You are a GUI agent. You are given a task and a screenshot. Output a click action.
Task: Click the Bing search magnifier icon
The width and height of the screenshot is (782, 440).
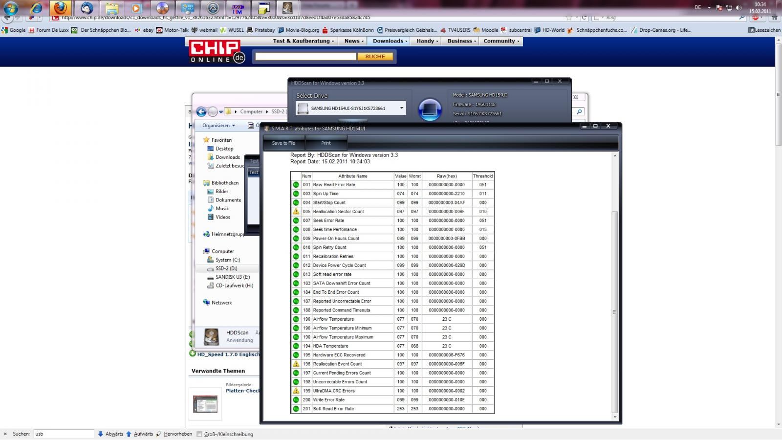[741, 18]
